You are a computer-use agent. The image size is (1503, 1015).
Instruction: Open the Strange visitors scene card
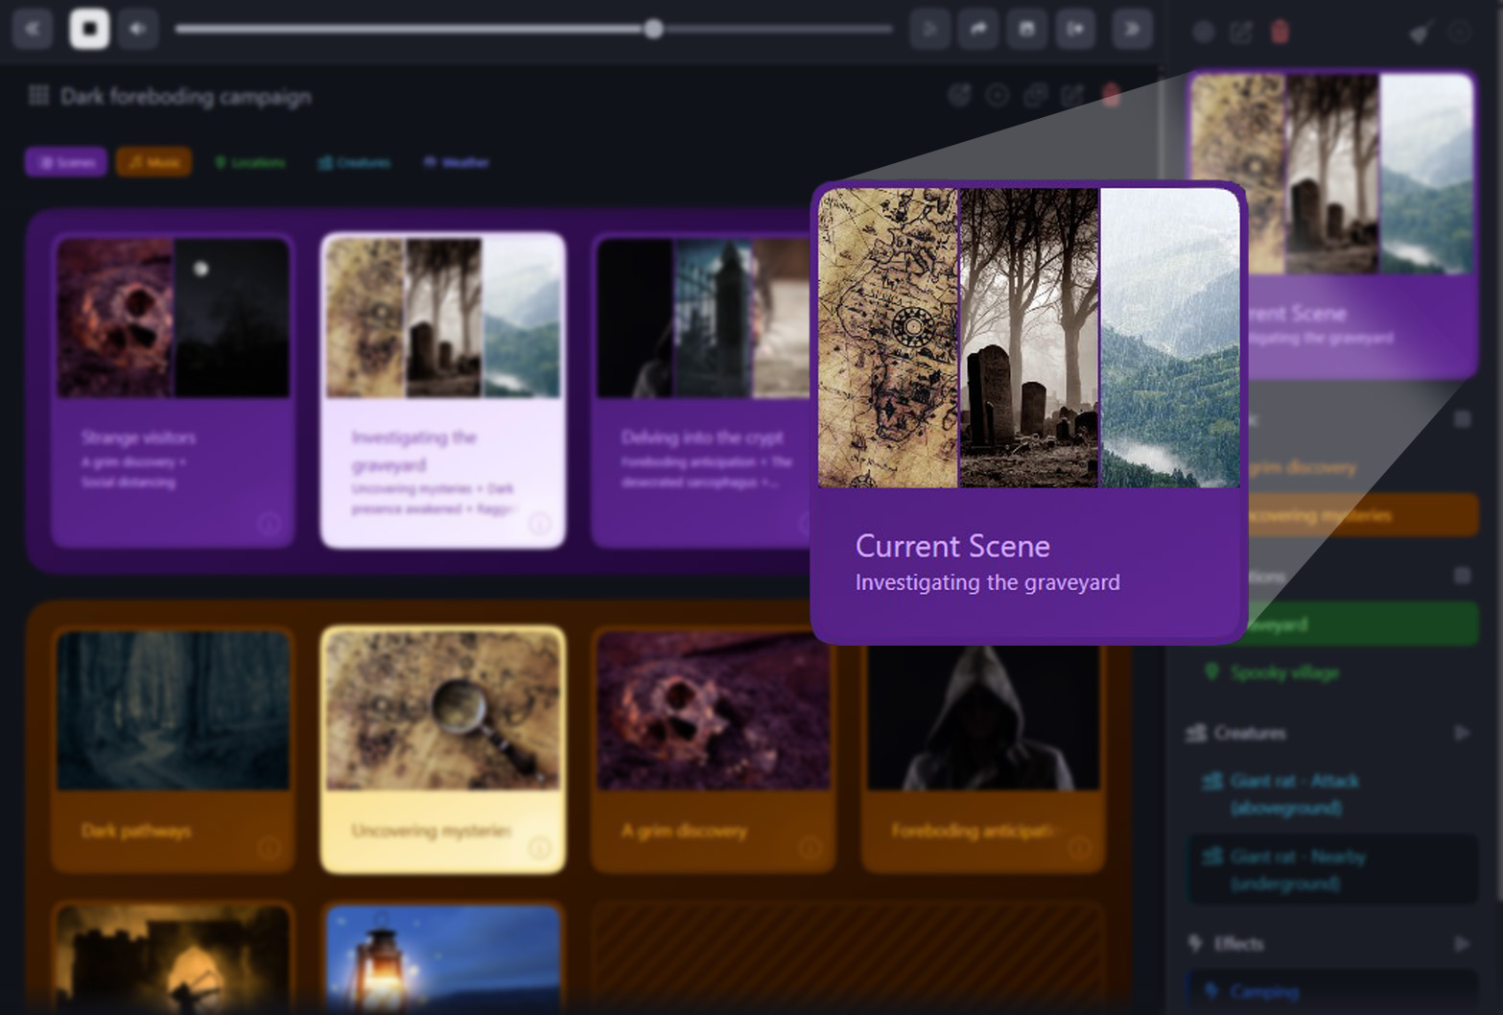(173, 390)
